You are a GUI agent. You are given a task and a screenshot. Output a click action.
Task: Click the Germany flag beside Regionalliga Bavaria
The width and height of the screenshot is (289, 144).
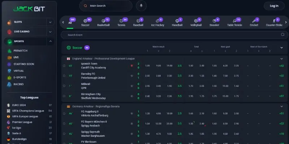[x=68, y=107]
